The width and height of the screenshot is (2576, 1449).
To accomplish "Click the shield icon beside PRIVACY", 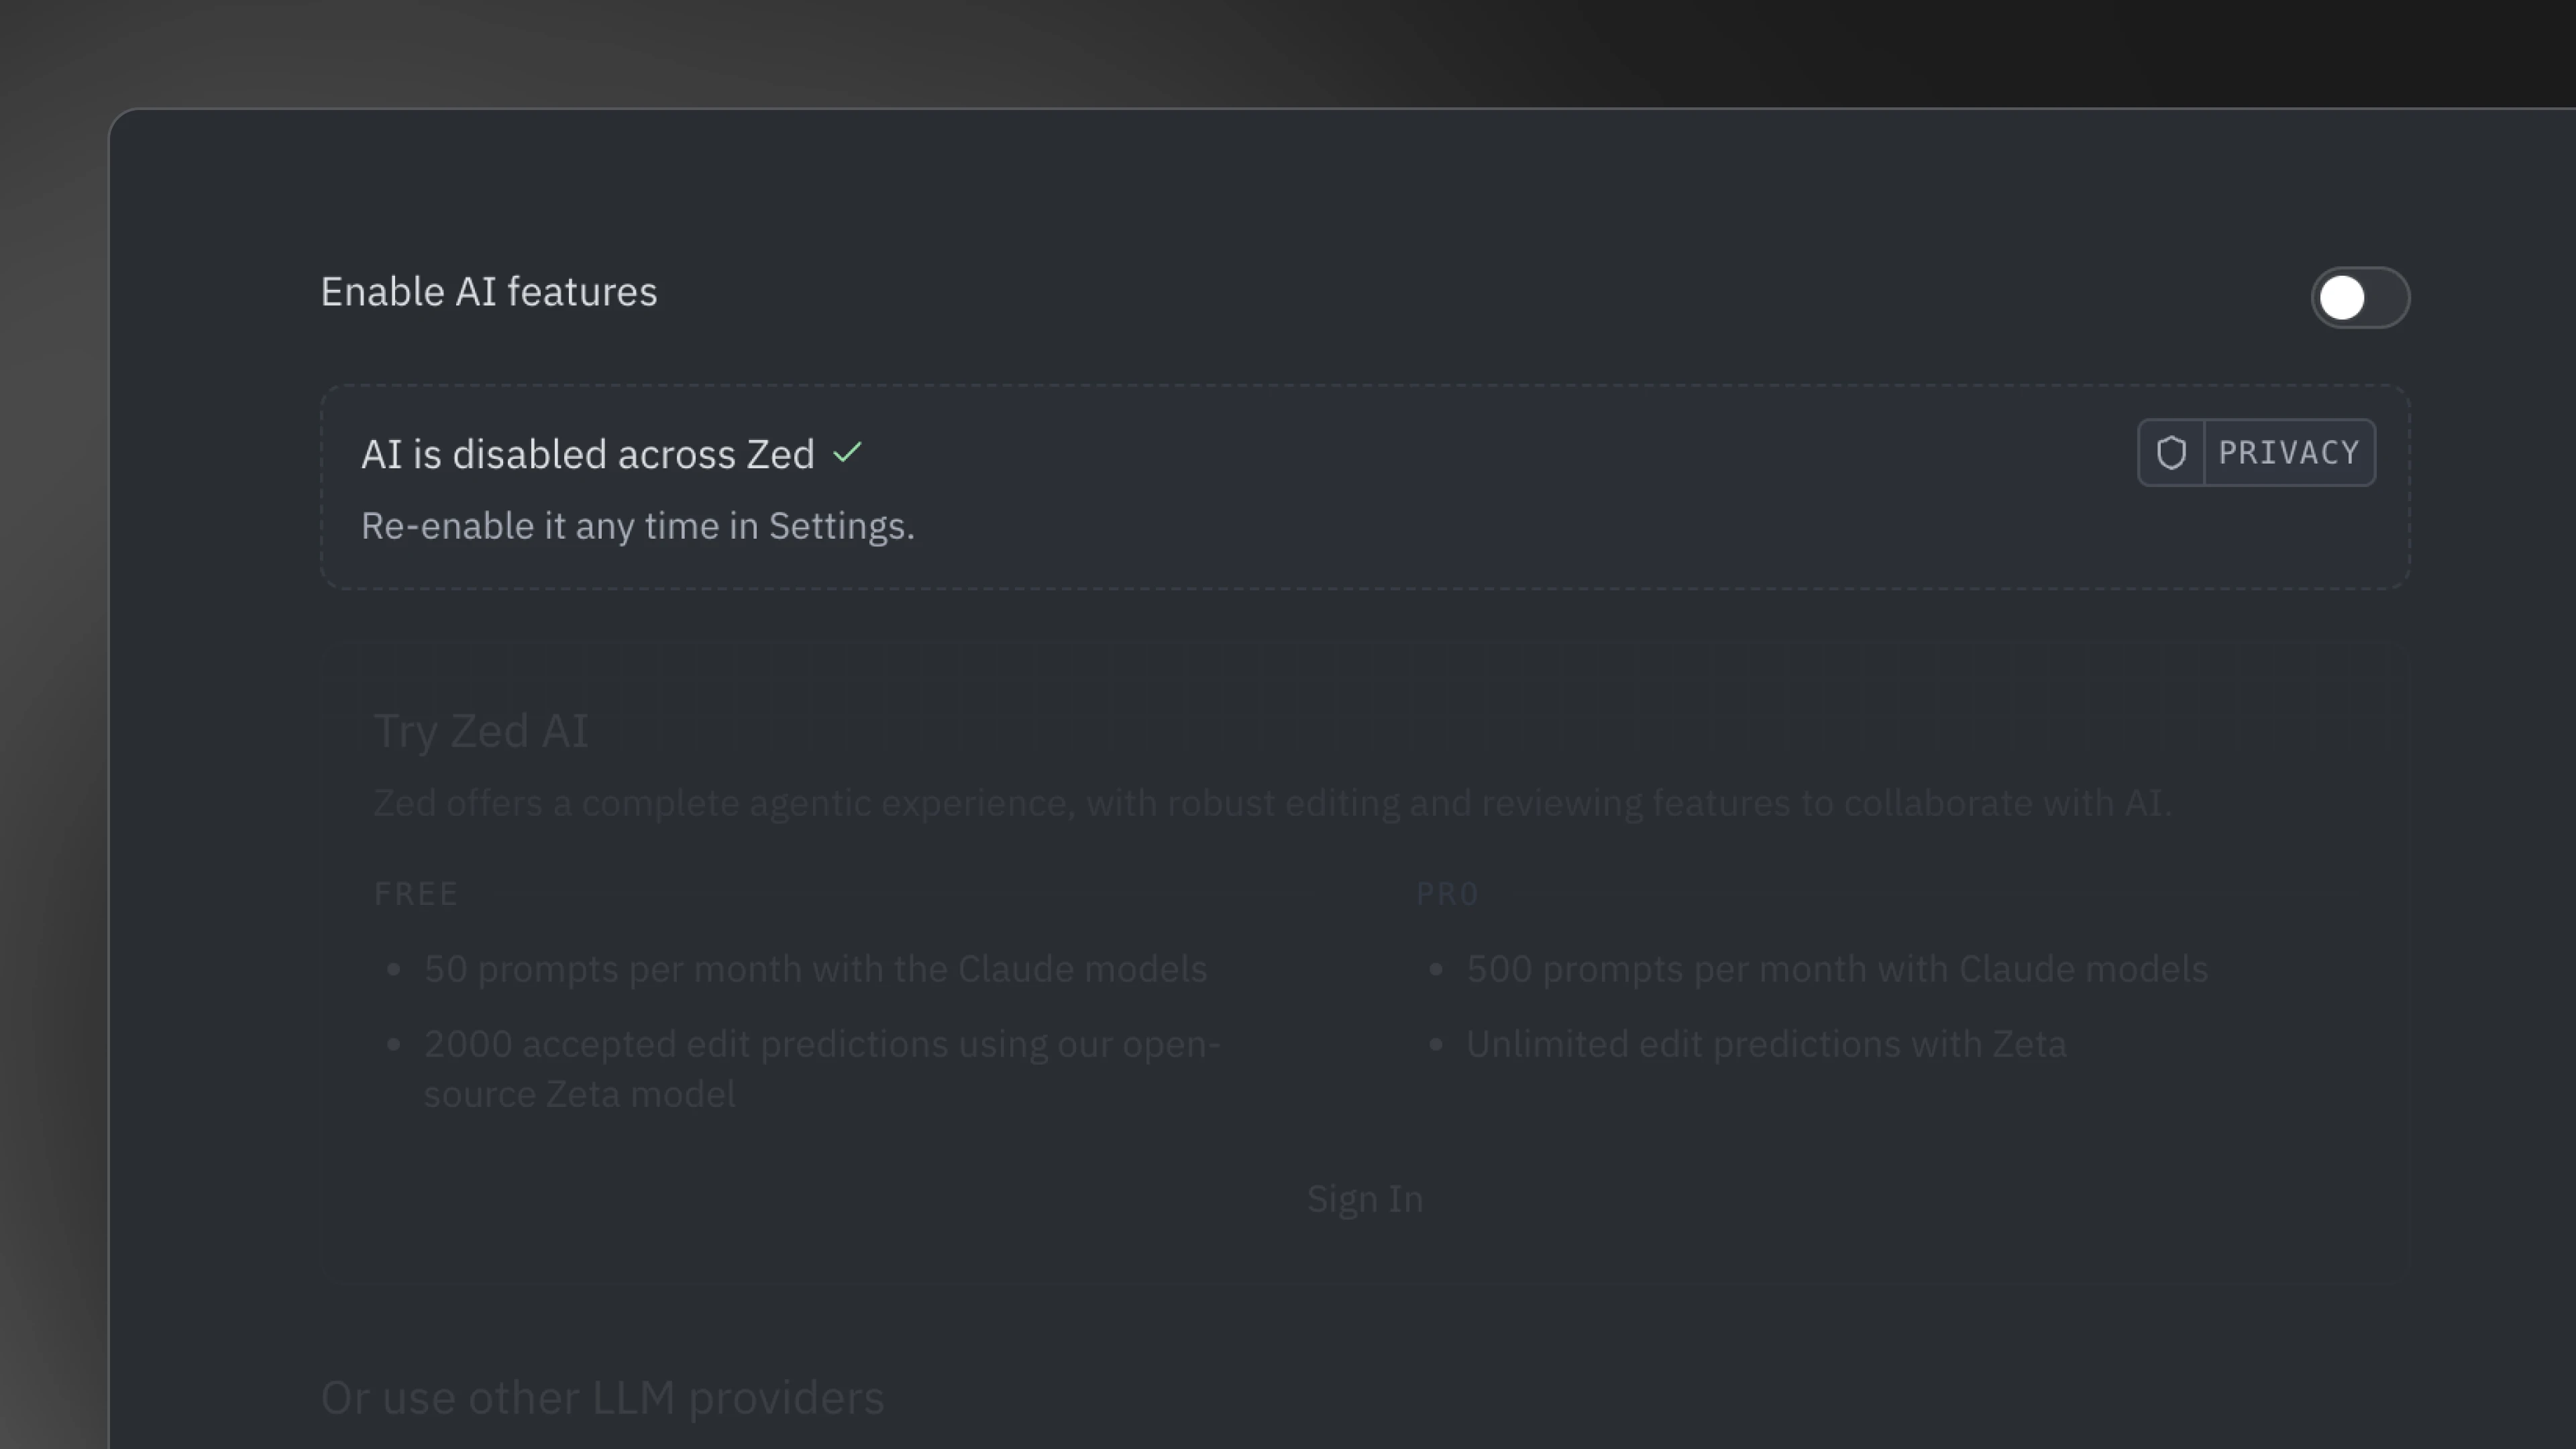I will pos(2172,452).
